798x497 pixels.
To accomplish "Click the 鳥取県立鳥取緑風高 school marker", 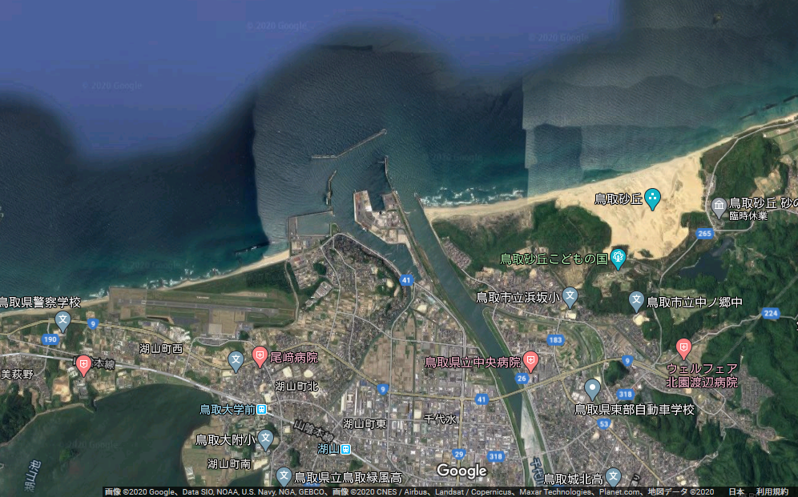I will (x=284, y=476).
